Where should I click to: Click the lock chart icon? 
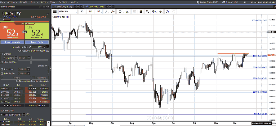(x=141, y=11)
